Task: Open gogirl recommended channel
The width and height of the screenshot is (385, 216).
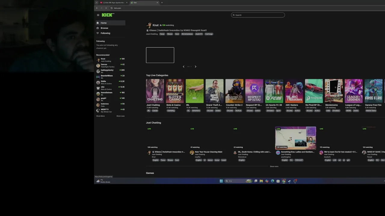Action: click(x=110, y=99)
